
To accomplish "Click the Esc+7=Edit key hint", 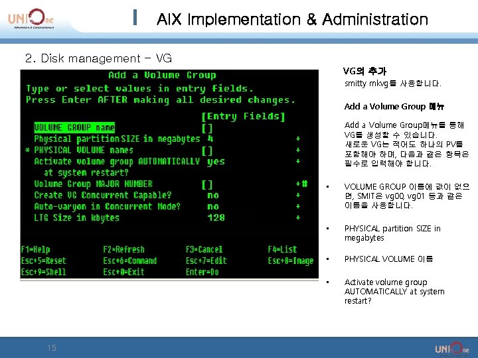I will point(206,261).
